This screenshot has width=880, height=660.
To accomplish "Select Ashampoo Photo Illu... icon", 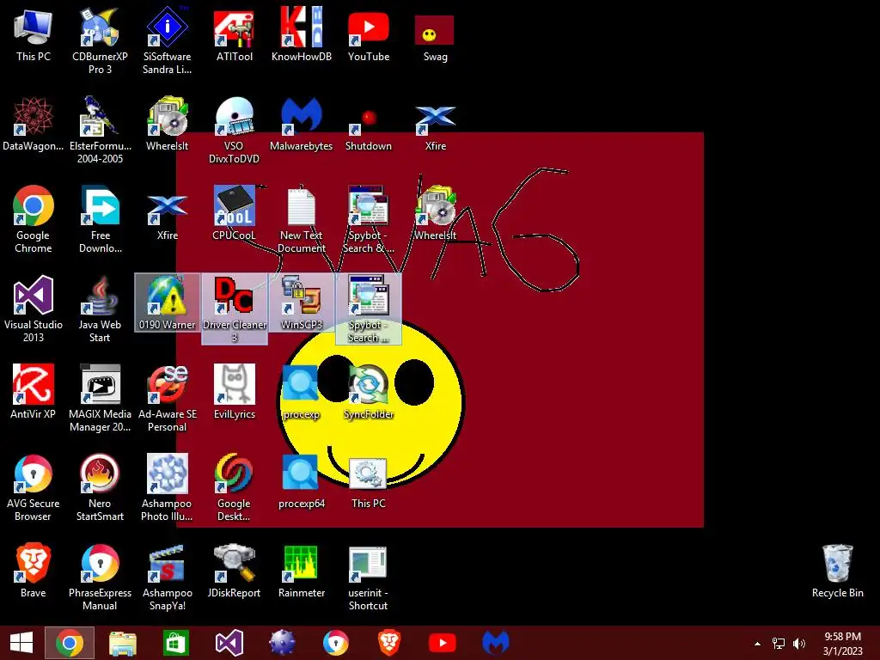I will pyautogui.click(x=168, y=487).
